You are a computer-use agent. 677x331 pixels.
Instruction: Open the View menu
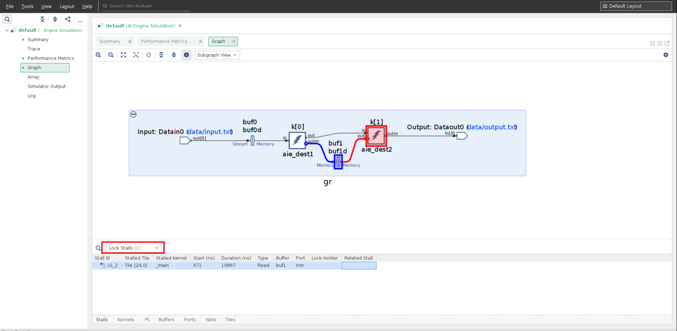46,6
